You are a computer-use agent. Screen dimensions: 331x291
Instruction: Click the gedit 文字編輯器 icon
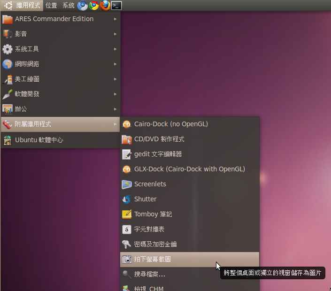pos(127,154)
